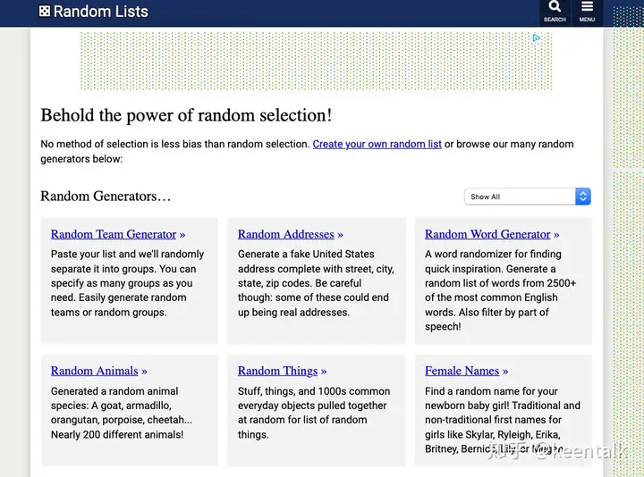Open the Random Team Generator link
The image size is (644, 477).
(x=114, y=234)
